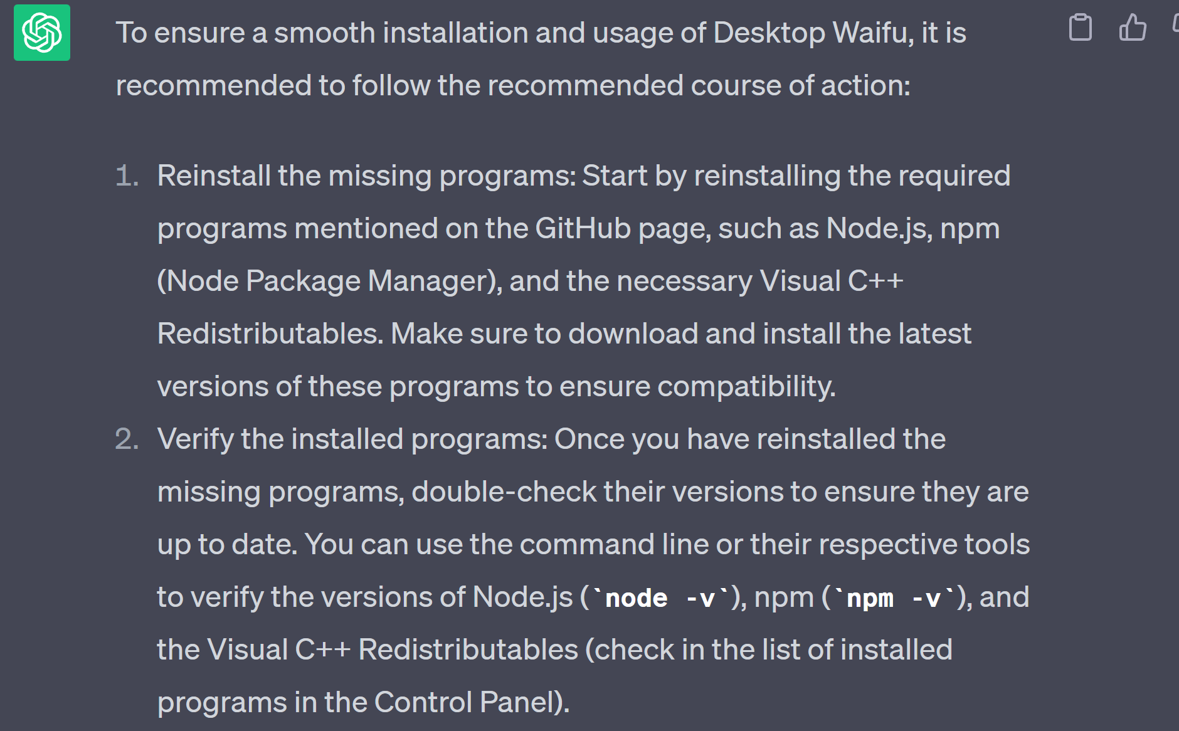Click the numbered list marker 1

129,176
